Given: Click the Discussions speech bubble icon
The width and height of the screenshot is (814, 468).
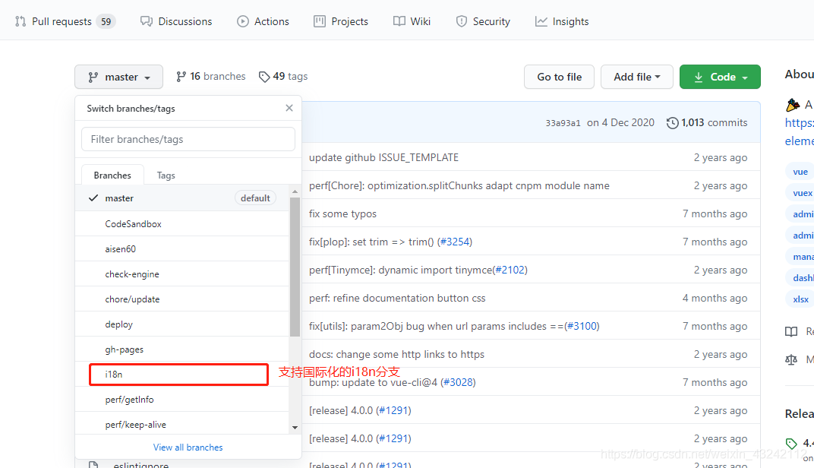Looking at the screenshot, I should coord(147,21).
